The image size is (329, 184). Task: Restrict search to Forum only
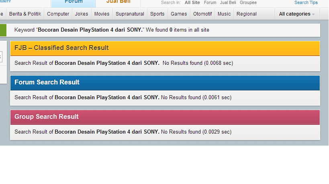click(210, 3)
